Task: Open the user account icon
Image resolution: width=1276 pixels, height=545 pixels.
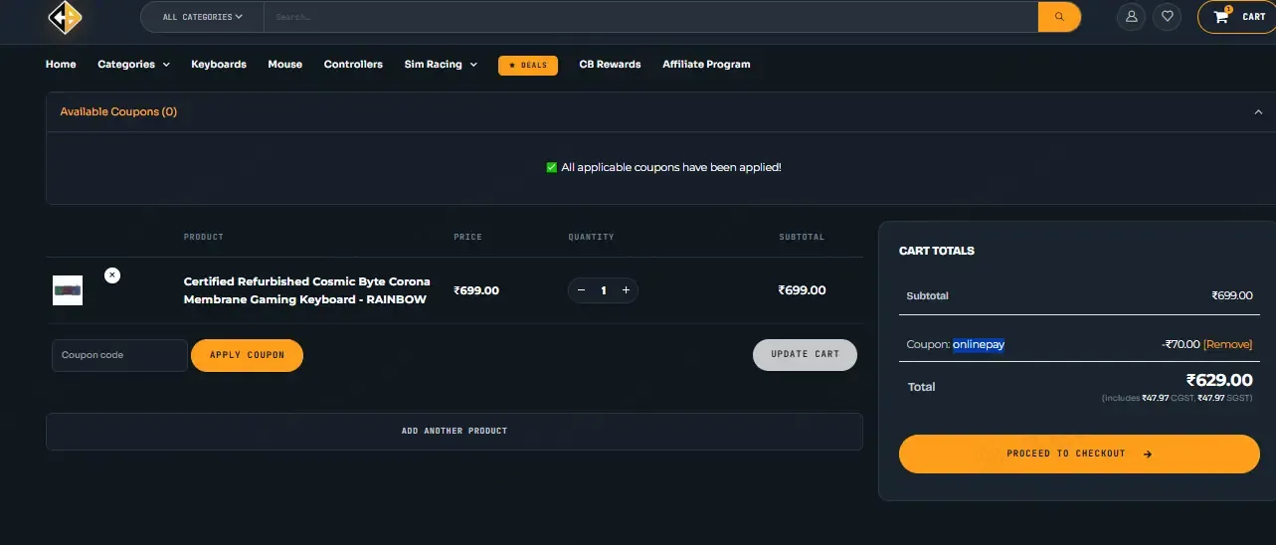Action: click(1131, 17)
